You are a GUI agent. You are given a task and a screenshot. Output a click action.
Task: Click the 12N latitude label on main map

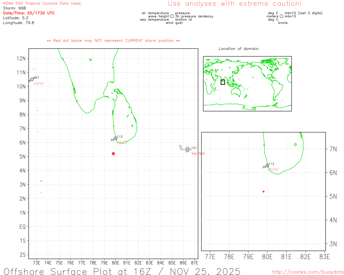coord(21,59)
